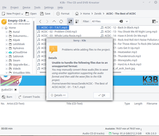Open the Project menu
Viewport: 159px width, 136px height.
point(15,8)
